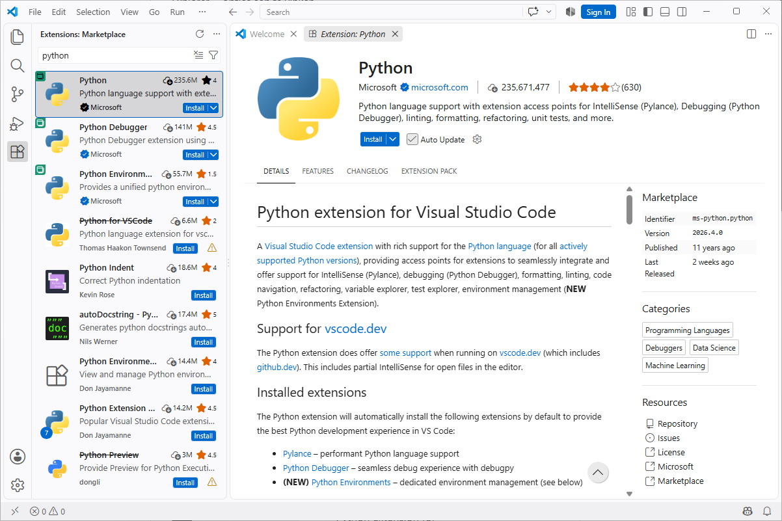782x521 pixels.
Task: Open the Source Control view
Action: [18, 94]
